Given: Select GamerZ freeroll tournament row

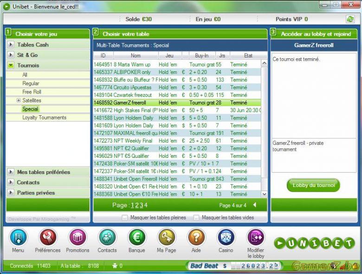Looking at the screenshot, I should coord(177,102).
